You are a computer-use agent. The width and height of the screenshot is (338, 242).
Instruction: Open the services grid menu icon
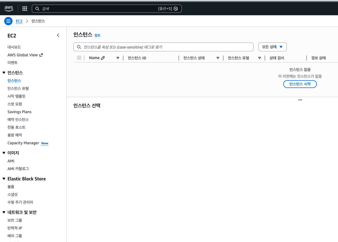point(25,9)
